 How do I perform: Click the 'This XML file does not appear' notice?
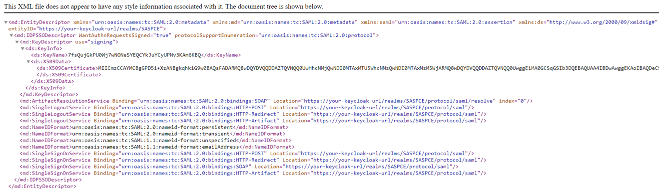(163, 6)
